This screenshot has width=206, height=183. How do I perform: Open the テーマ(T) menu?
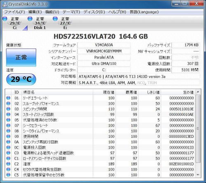(71, 12)
